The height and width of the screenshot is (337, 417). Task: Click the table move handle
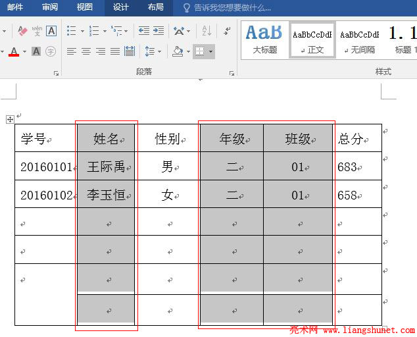[x=10, y=120]
